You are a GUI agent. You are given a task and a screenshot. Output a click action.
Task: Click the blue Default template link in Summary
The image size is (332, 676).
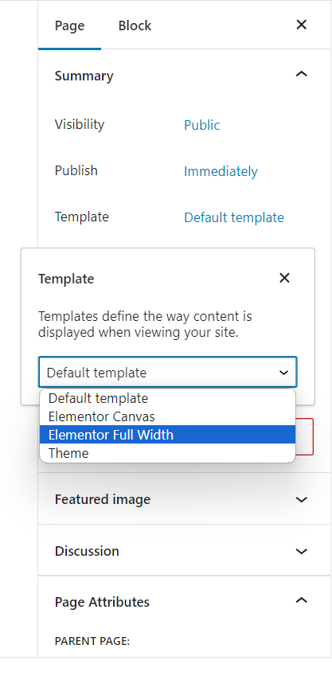(234, 217)
